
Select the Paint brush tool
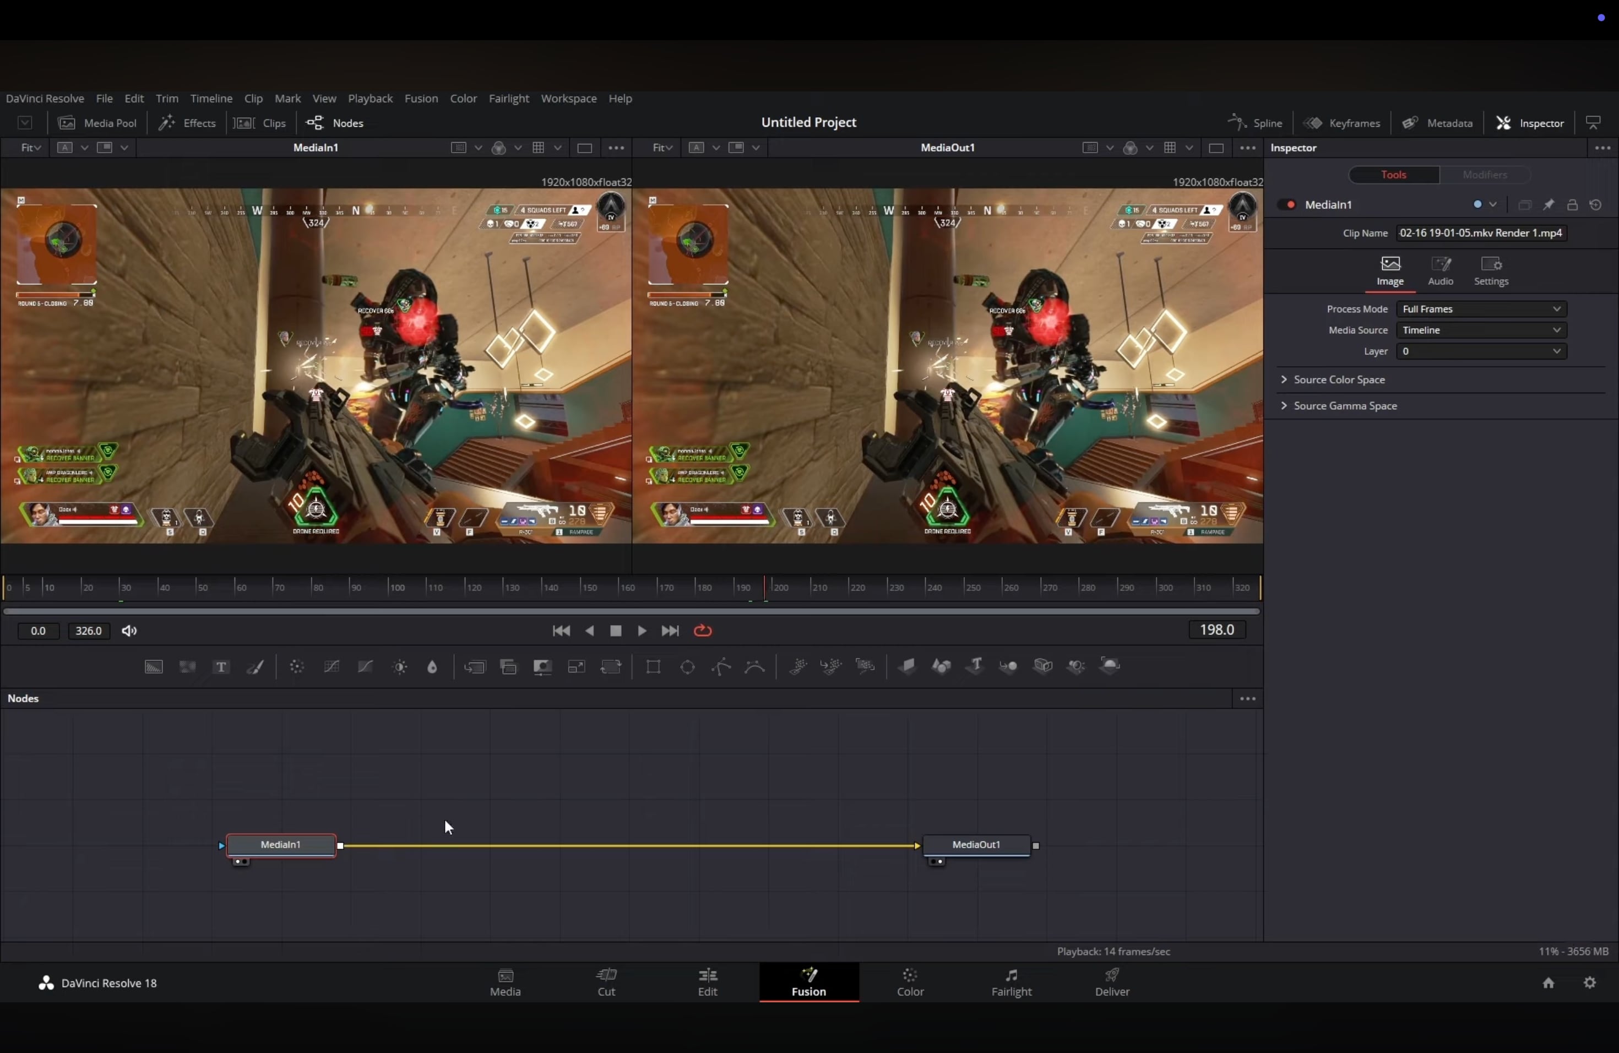(x=255, y=667)
